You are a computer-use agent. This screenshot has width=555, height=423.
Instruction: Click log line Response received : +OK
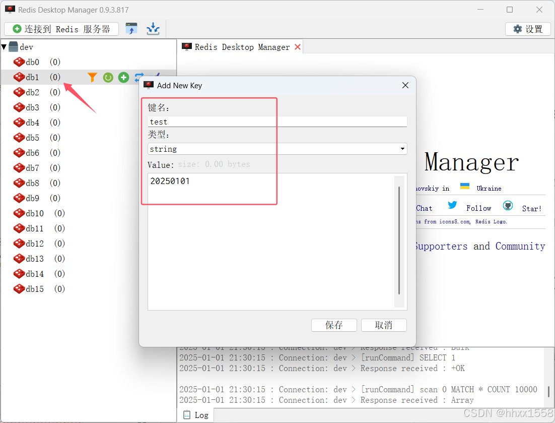[x=322, y=369]
